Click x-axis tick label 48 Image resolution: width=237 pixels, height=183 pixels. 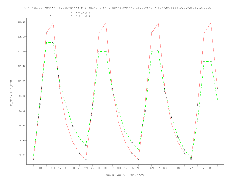tap(139, 168)
